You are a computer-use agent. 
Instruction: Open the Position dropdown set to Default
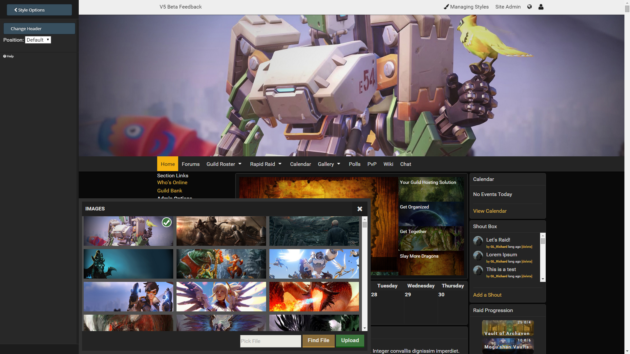click(38, 40)
